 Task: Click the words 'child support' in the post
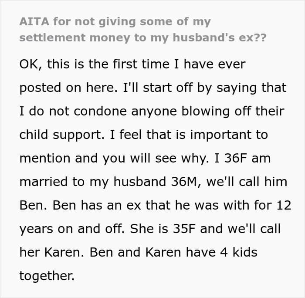[x=62, y=135]
